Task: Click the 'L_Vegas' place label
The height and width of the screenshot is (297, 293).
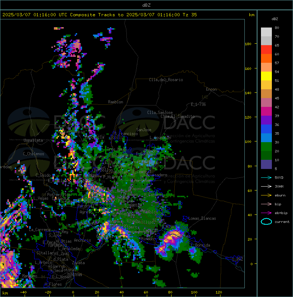Action: [41, 198]
